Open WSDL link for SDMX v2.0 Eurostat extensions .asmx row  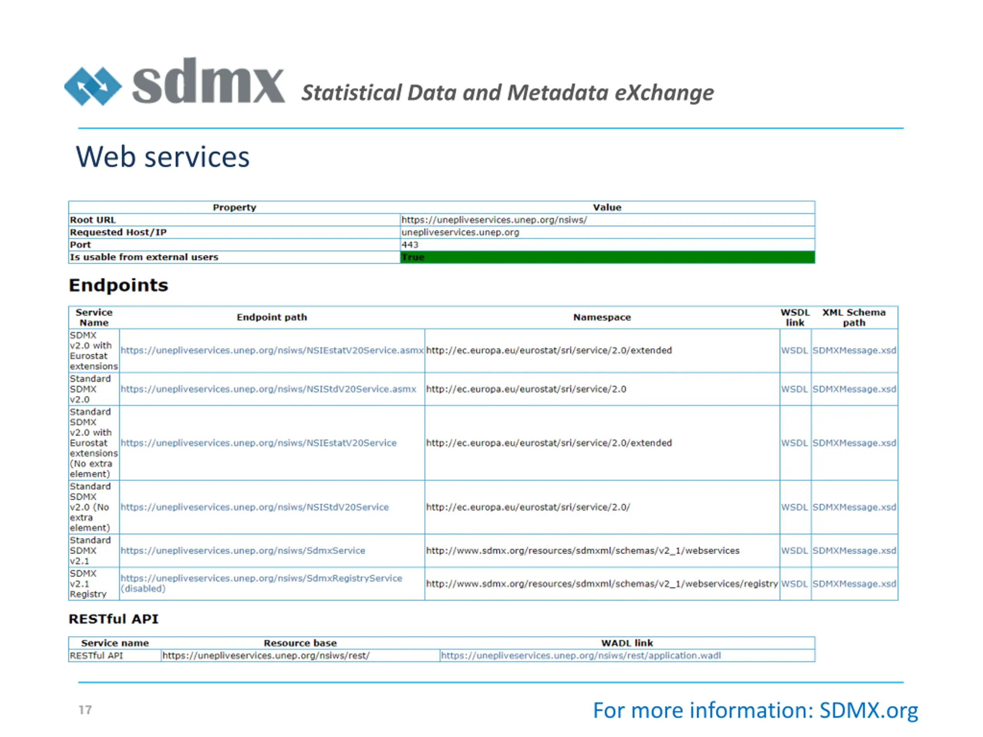794,350
